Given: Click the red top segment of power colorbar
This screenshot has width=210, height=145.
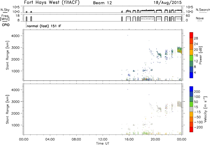Looking at the screenshot, I should 191,35.
